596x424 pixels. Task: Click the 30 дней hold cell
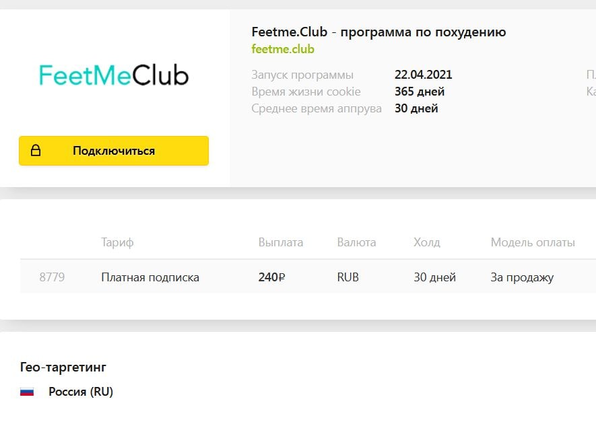pos(434,277)
